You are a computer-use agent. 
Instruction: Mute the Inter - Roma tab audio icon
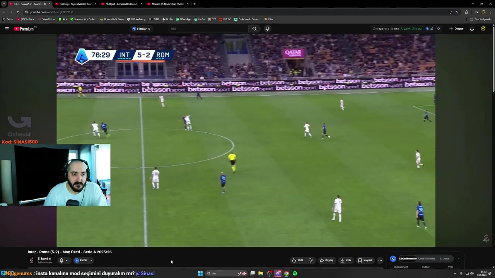click(x=45, y=4)
